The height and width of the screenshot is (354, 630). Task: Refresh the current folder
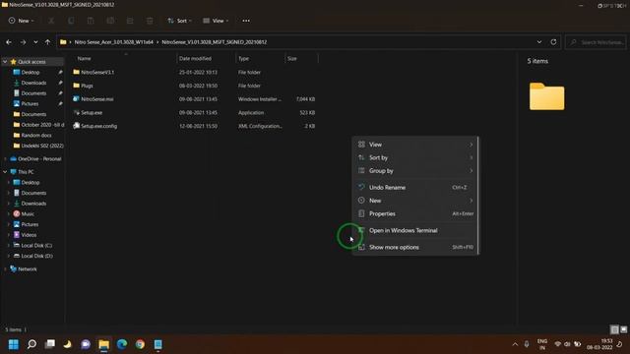(553, 42)
